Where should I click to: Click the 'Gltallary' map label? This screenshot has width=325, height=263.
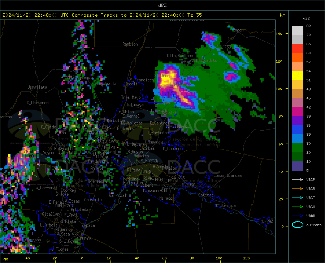click(x=52, y=214)
